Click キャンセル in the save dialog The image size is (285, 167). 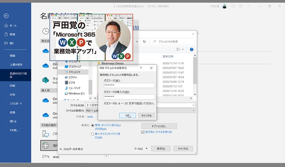183,149
